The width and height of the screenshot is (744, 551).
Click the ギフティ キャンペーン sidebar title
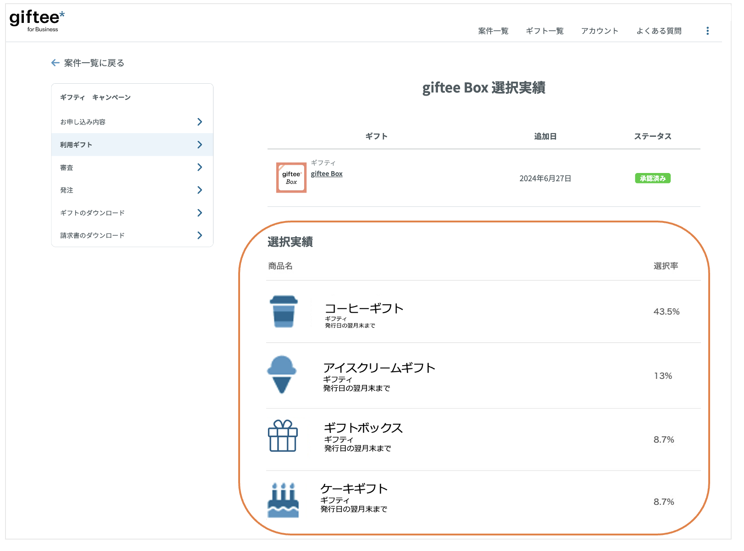point(95,97)
